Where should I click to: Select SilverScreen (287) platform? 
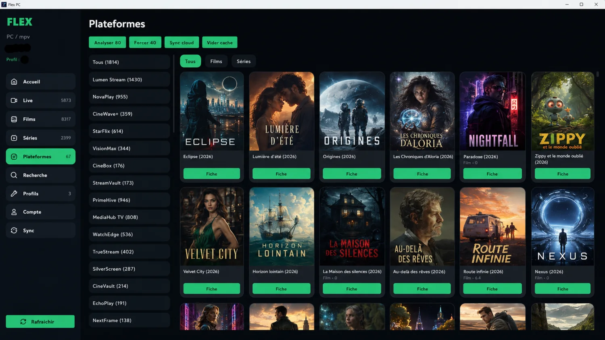pos(129,269)
